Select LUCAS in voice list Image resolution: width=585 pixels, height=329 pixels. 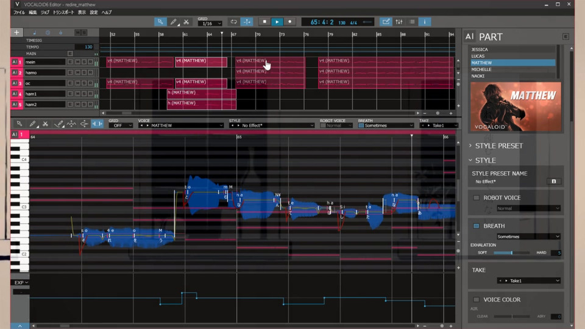point(512,56)
